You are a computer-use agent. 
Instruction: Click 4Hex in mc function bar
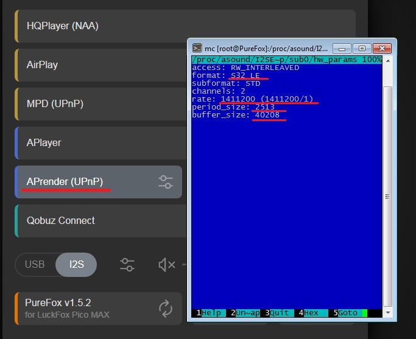click(311, 313)
